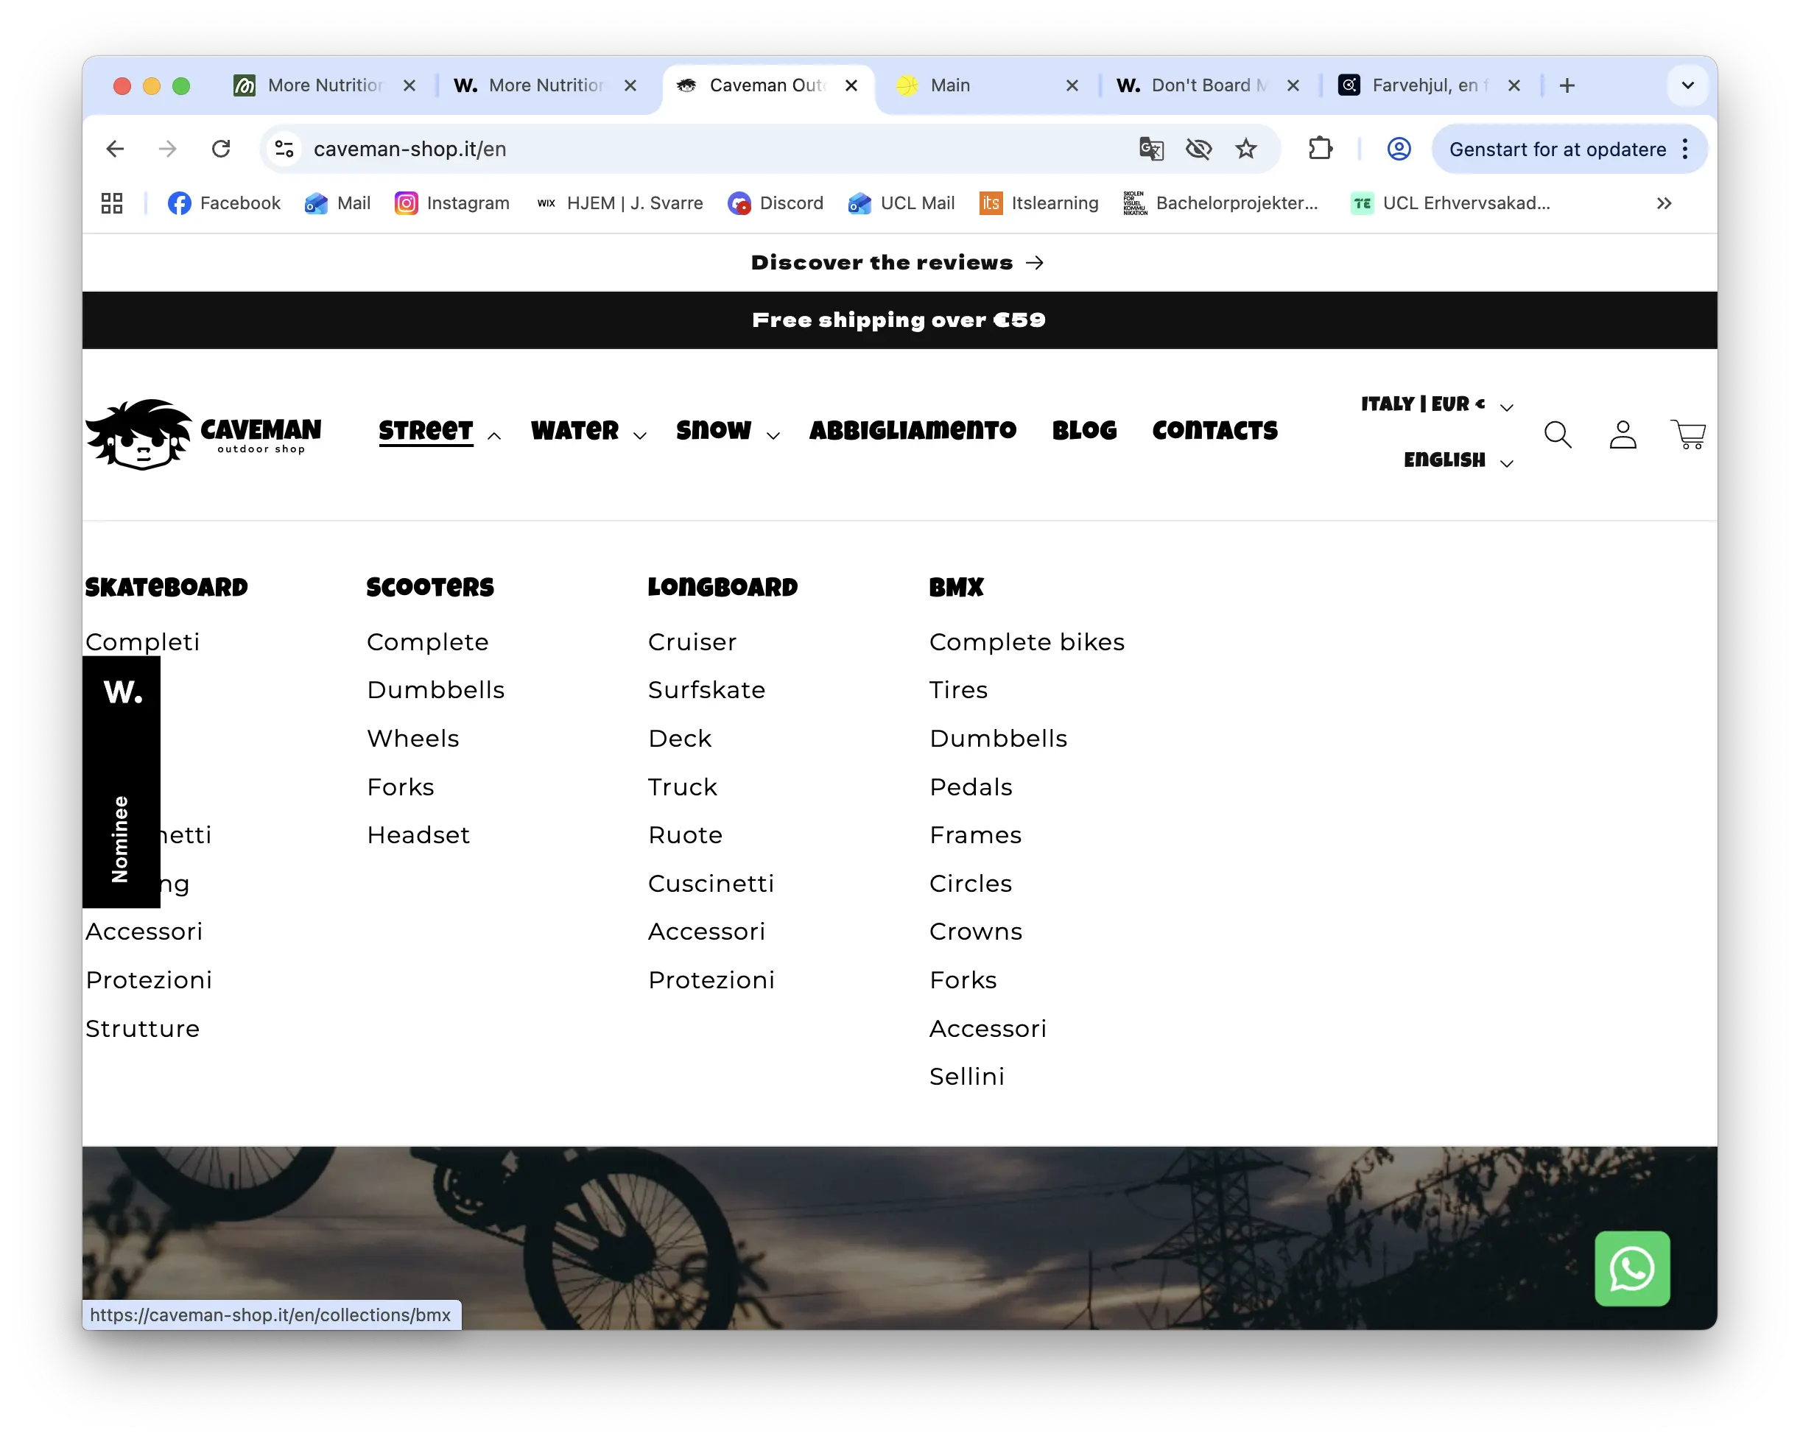Go to the Blog menu item

coord(1083,431)
